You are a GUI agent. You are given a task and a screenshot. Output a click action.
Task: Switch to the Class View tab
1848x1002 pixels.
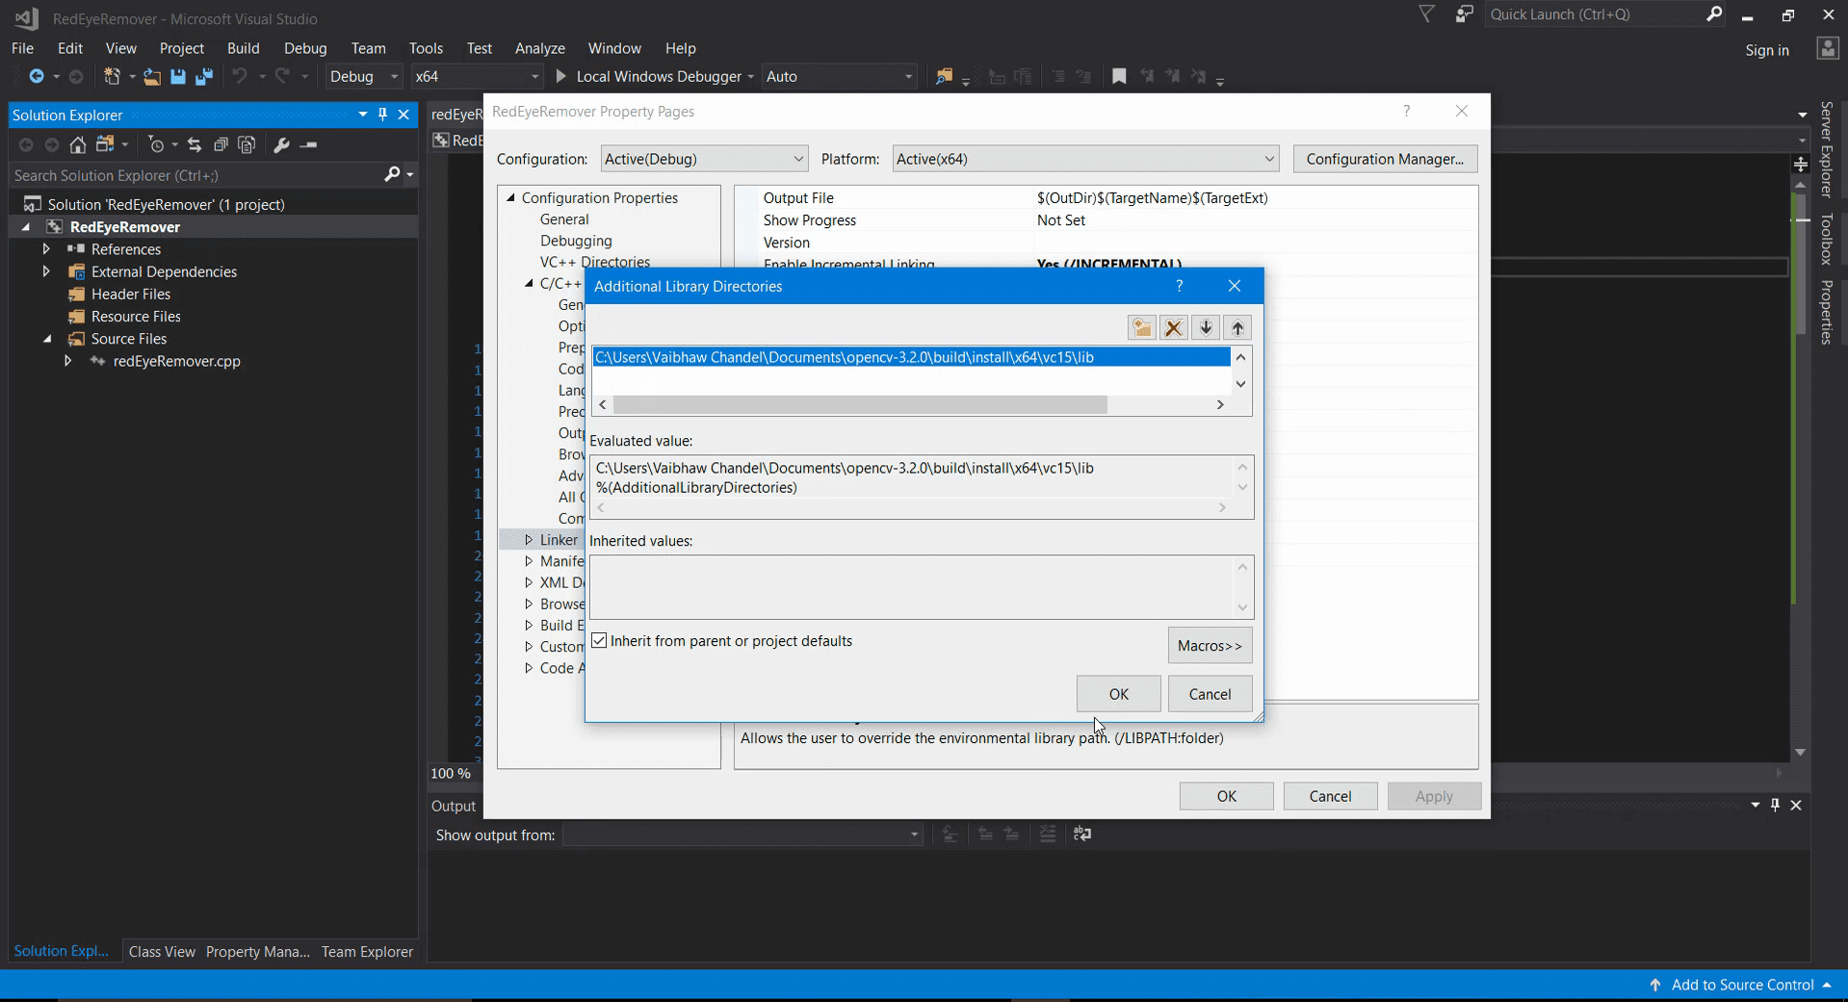pos(162,951)
